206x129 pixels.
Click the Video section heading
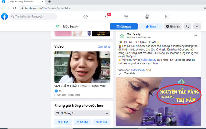[59, 46]
